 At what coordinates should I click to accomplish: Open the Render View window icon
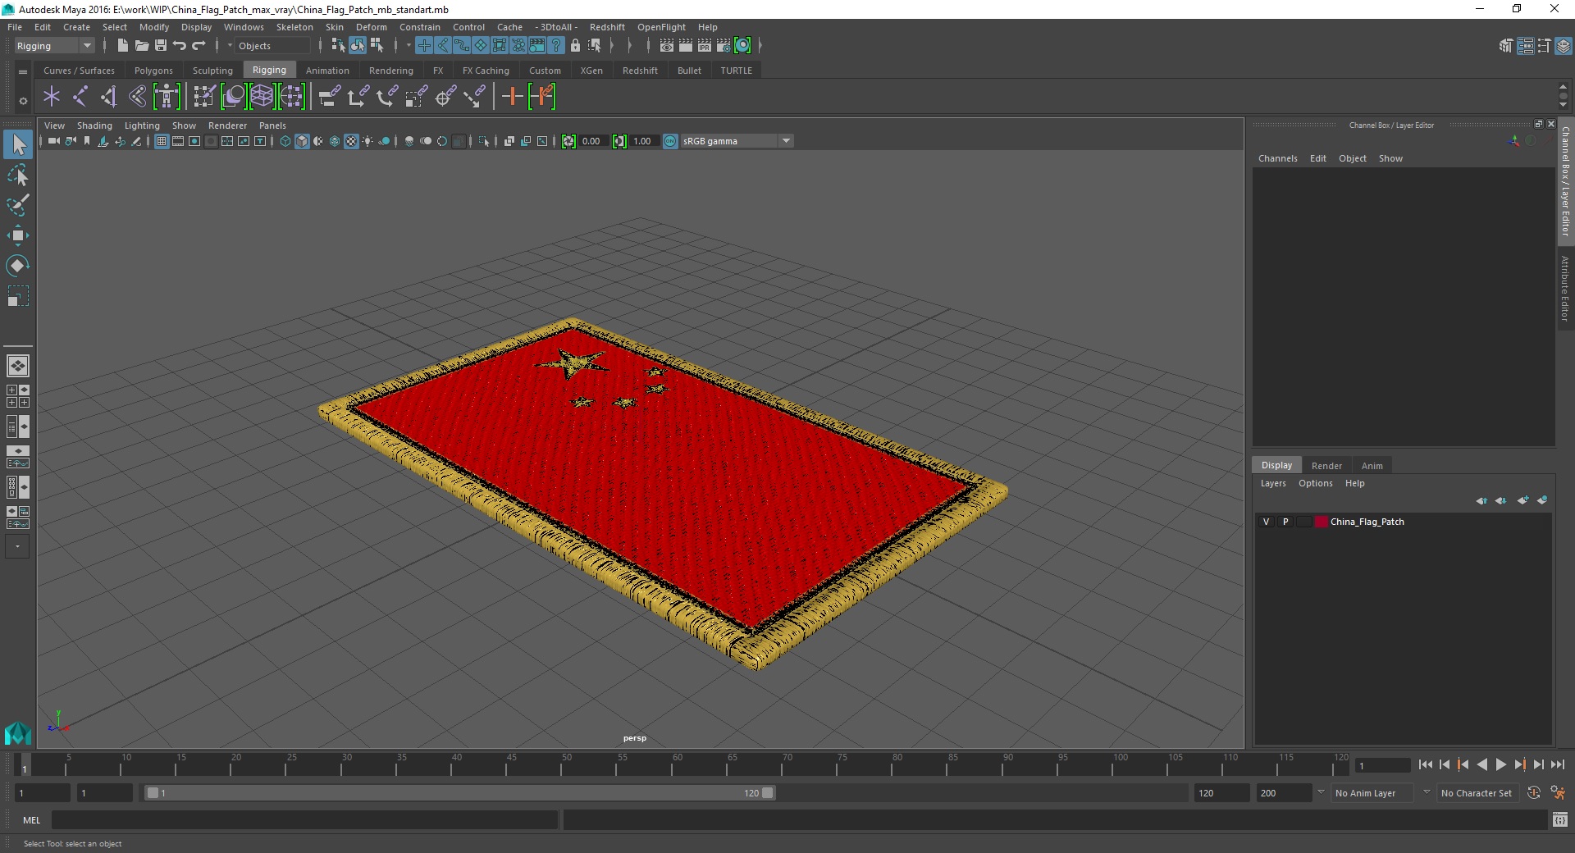pyautogui.click(x=667, y=46)
